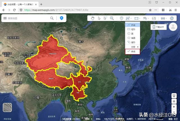The width and height of the screenshot is (180, 121).
Task: Choose 圆 circle from the draw menu
Action: [132, 34]
